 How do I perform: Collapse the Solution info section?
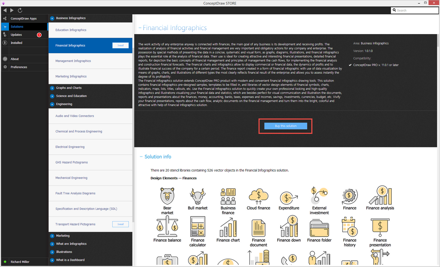point(141,157)
